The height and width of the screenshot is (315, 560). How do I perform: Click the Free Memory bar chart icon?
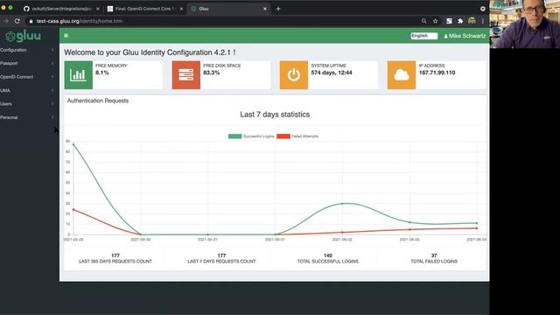tap(78, 75)
